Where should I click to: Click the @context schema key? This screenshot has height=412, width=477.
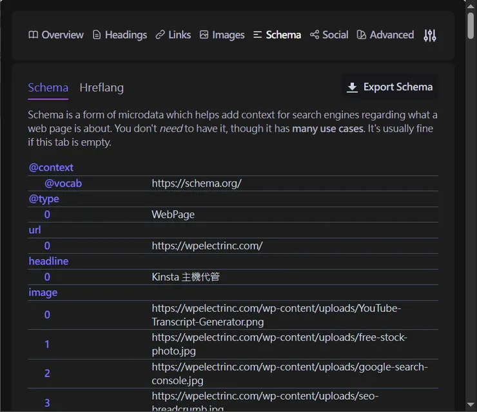click(x=51, y=167)
